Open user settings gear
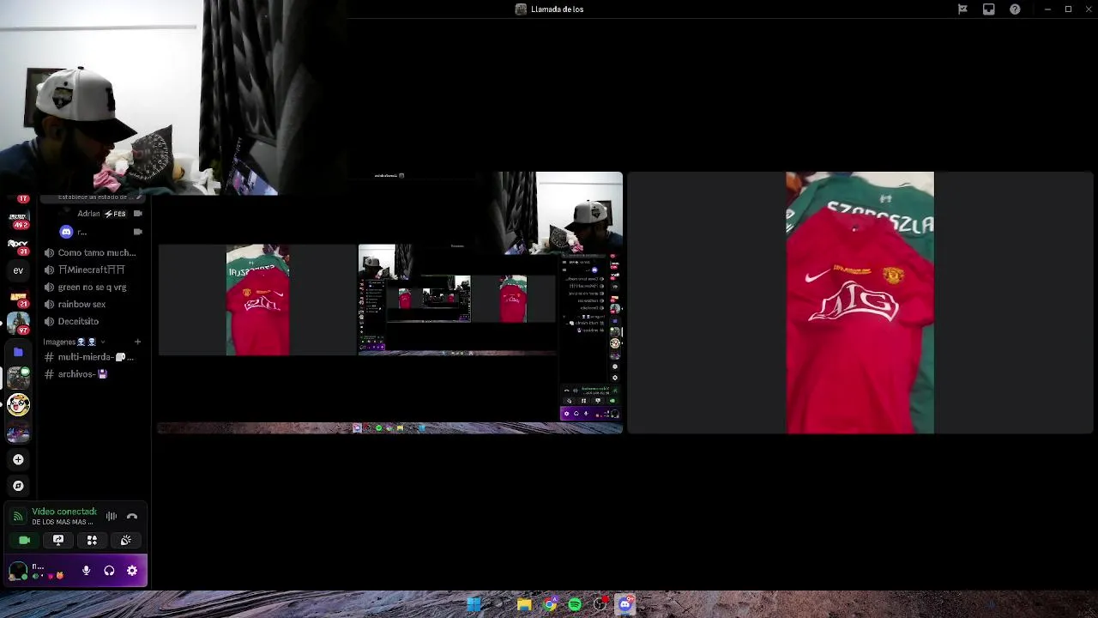The height and width of the screenshot is (618, 1098). (x=132, y=571)
